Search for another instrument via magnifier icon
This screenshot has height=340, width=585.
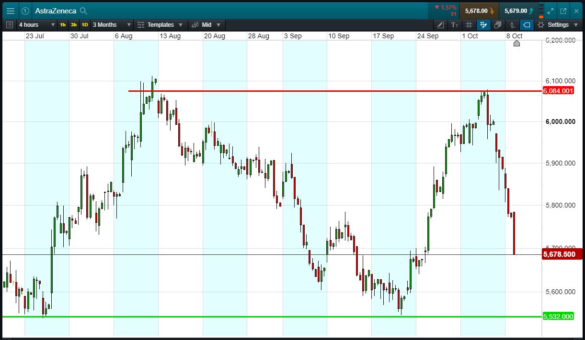(x=83, y=11)
